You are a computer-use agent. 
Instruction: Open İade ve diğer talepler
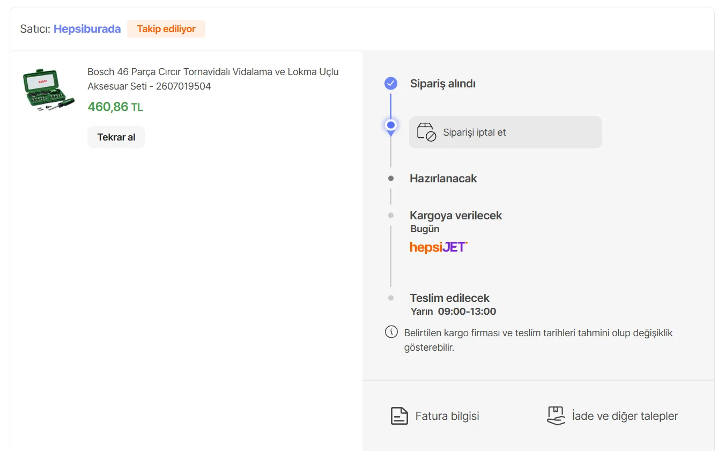tap(612, 416)
